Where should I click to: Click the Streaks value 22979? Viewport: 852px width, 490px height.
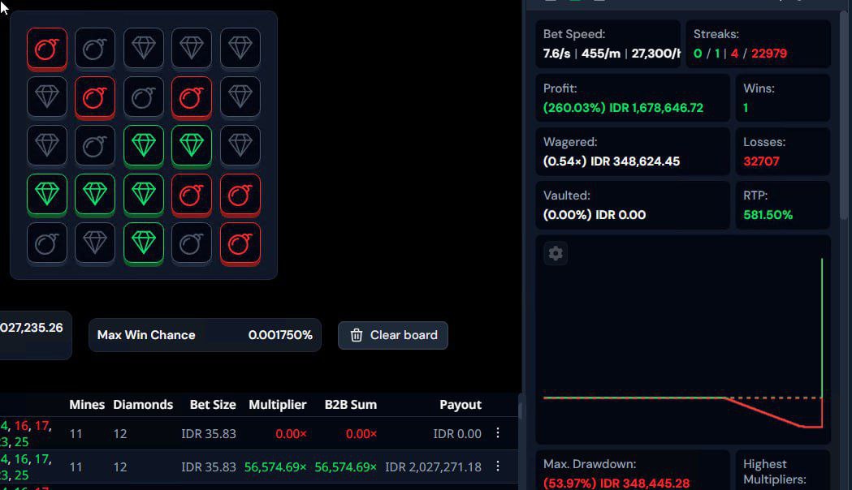click(x=769, y=54)
